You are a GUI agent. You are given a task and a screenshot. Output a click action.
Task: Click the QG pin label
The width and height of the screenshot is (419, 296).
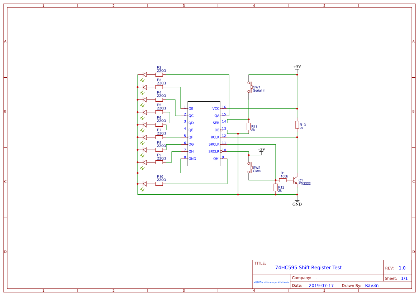pos(191,144)
